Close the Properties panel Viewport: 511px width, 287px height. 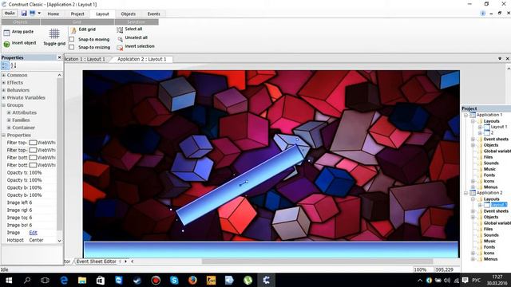click(x=59, y=57)
